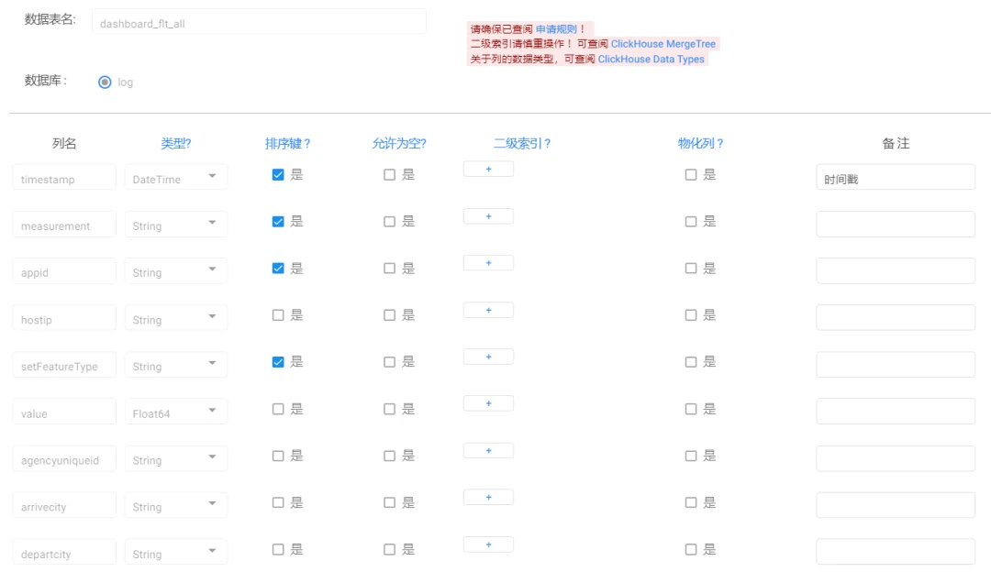Enable sort key for hostip column
Viewport: 991px width, 572px height.
click(278, 315)
